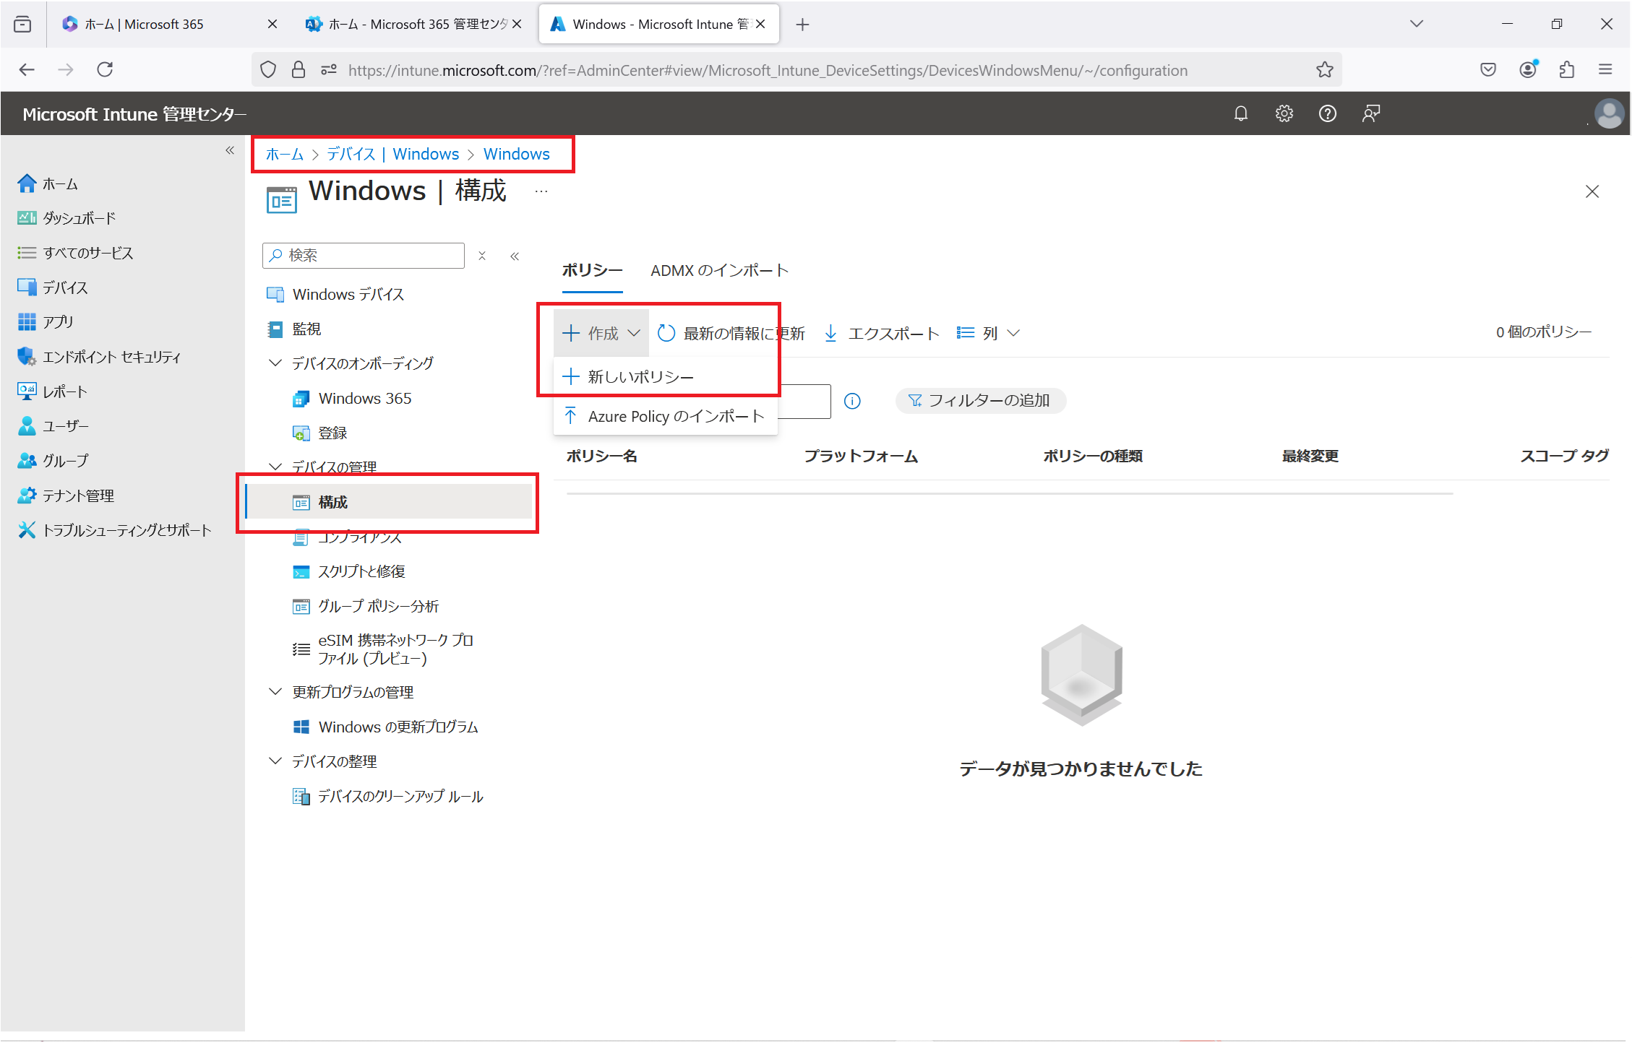1632x1043 pixels.
Task: Open すべてのサービス in left navigation
Action: pos(75,253)
